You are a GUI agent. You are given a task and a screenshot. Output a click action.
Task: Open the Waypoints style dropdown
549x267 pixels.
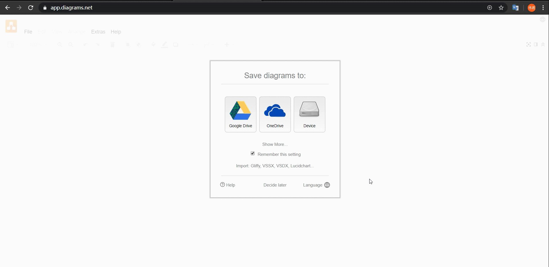click(x=209, y=45)
